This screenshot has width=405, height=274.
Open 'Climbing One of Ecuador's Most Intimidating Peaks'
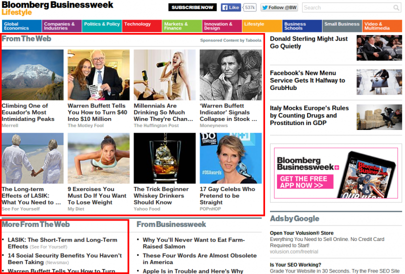pos(28,112)
